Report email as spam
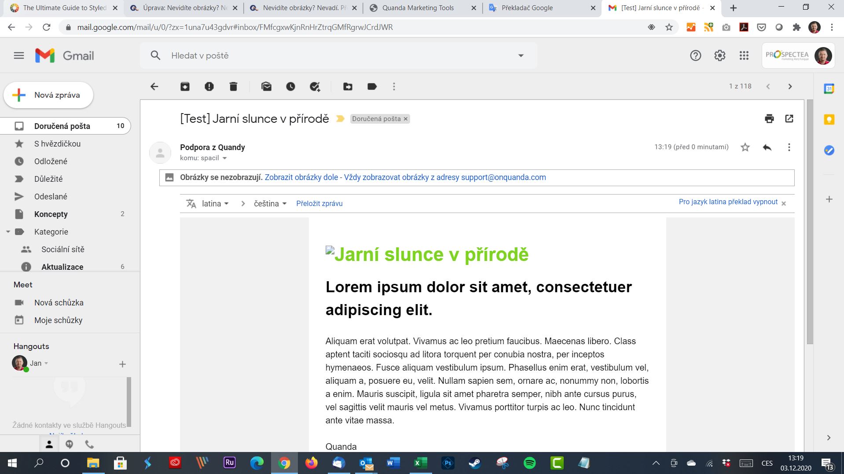 click(x=209, y=87)
